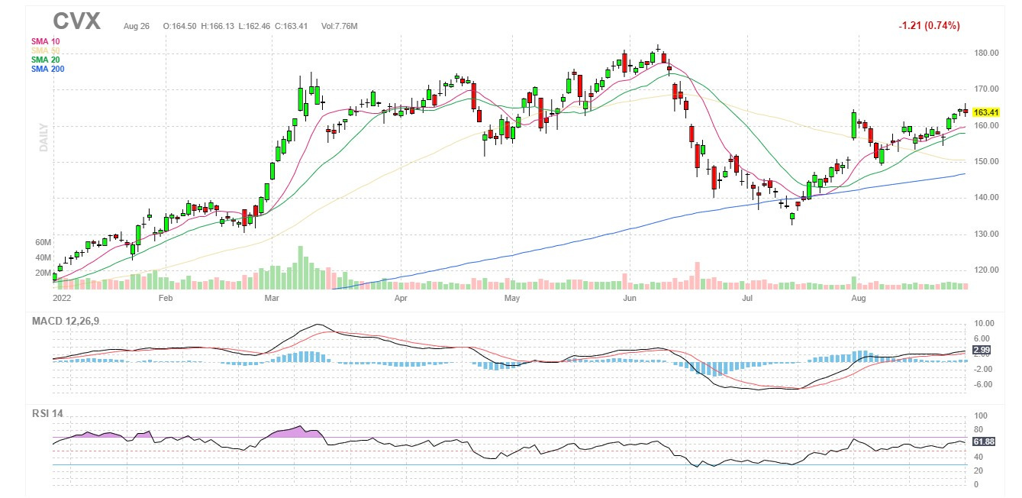The width and height of the screenshot is (1022, 498).
Task: Click the 180.00 price axis label
Action: [x=986, y=53]
